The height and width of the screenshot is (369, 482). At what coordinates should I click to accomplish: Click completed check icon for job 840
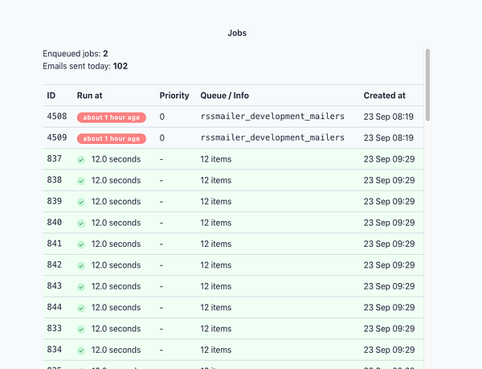(81, 223)
